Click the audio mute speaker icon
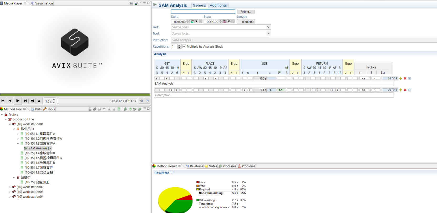Image resolution: width=437 pixels, height=213 pixels. point(141,101)
